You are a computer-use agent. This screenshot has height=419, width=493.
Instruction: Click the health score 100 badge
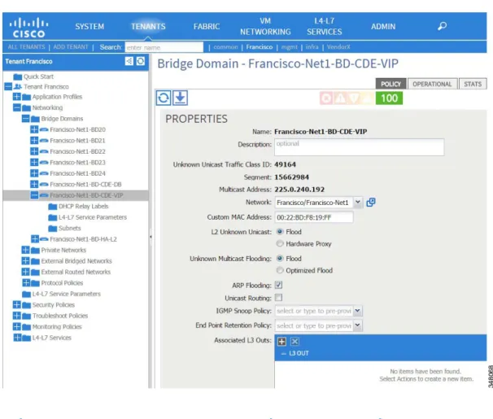(x=389, y=98)
